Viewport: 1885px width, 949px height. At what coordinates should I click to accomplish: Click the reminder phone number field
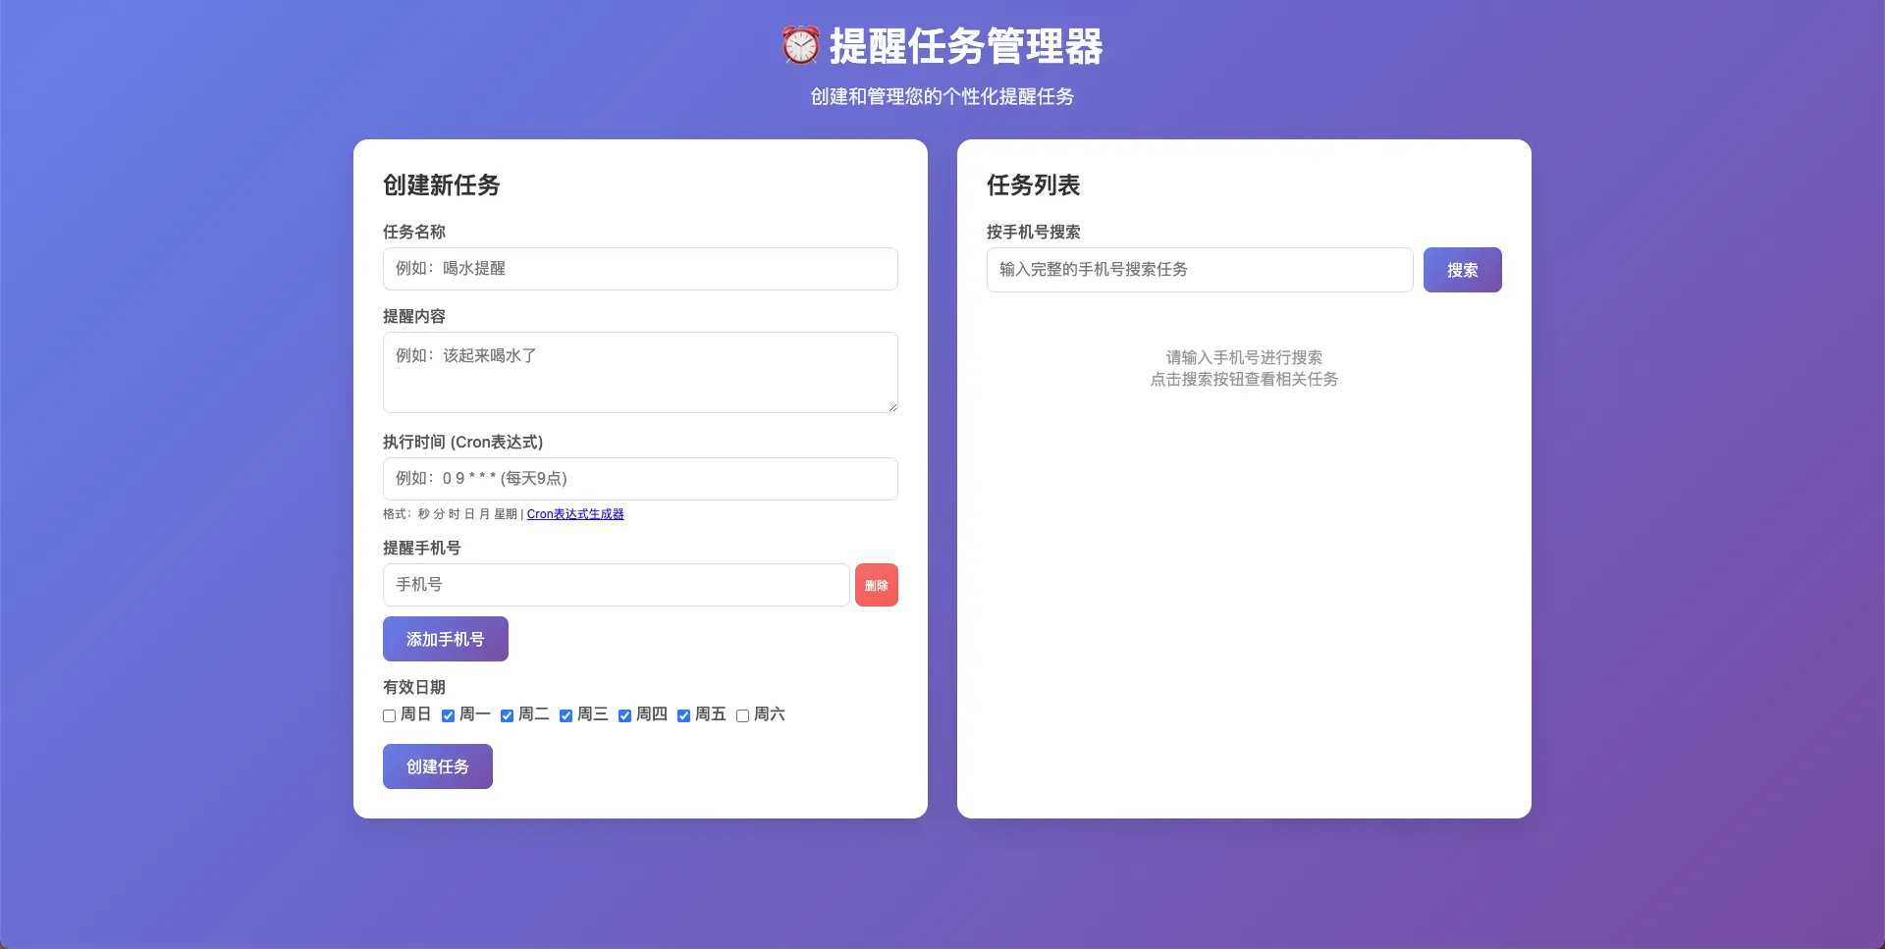click(616, 585)
